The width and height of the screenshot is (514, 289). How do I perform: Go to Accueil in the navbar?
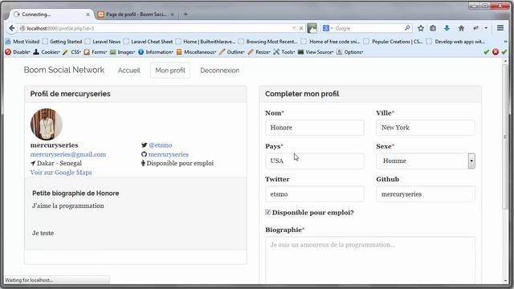coord(128,71)
